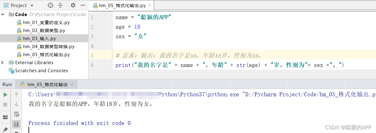
Task: Toggle Scroll to End in Run console
Action: (16, 124)
